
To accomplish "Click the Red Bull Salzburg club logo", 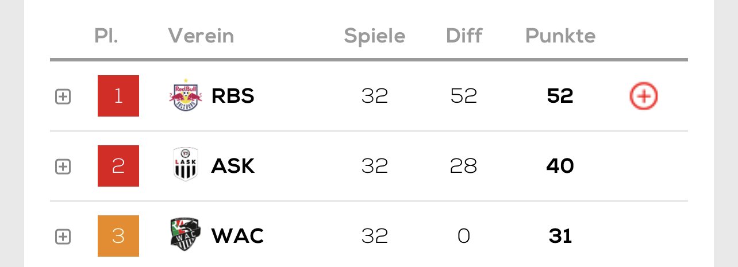I will pos(186,96).
